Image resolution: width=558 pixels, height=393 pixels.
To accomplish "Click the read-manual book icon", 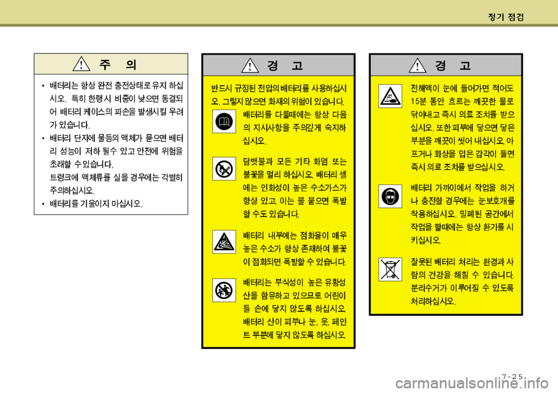I will [224, 122].
